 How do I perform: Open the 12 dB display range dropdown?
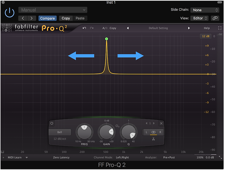tap(206, 36)
